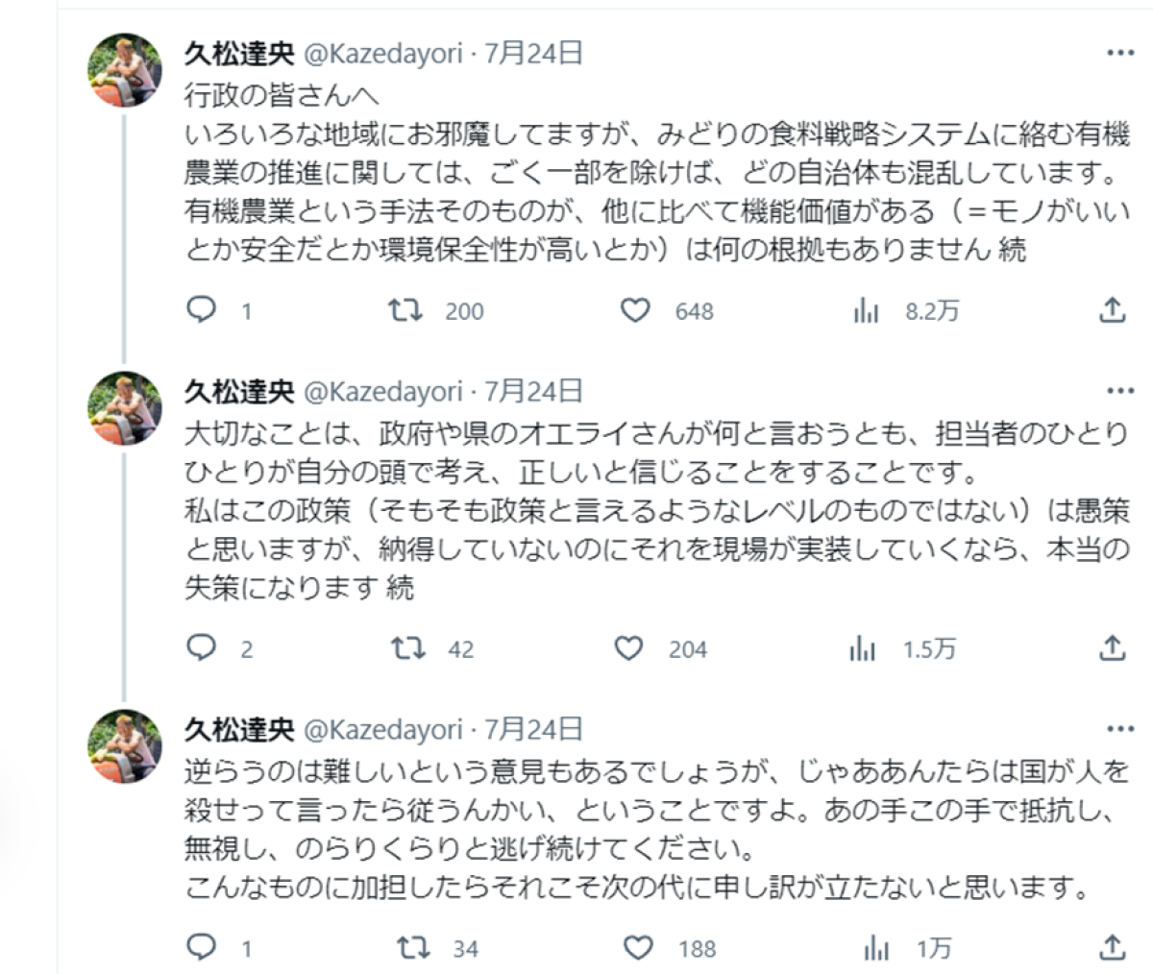Retweet the second tweet with 42 retweets
The width and height of the screenshot is (1153, 974).
click(408, 648)
